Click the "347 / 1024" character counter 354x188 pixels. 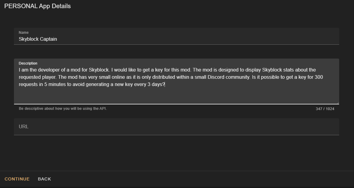[325, 109]
